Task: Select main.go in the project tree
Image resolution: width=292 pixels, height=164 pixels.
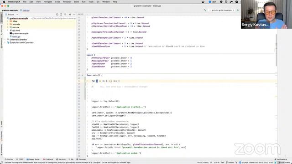Action: coord(16,36)
